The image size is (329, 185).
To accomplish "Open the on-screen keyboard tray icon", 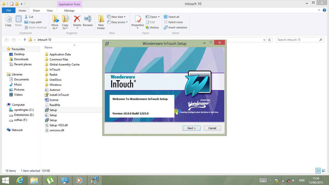I will 263,180.
